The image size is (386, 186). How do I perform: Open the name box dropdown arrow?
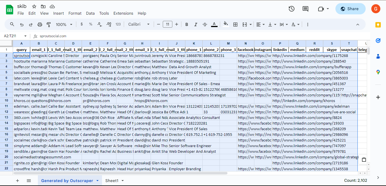tap(25, 36)
